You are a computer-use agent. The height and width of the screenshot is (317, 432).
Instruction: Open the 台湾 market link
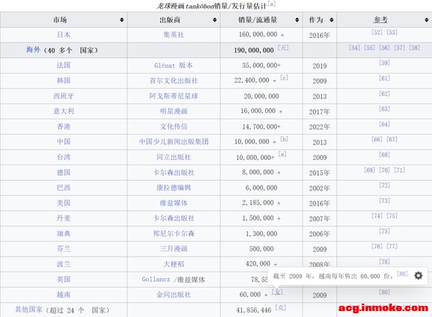click(x=63, y=157)
